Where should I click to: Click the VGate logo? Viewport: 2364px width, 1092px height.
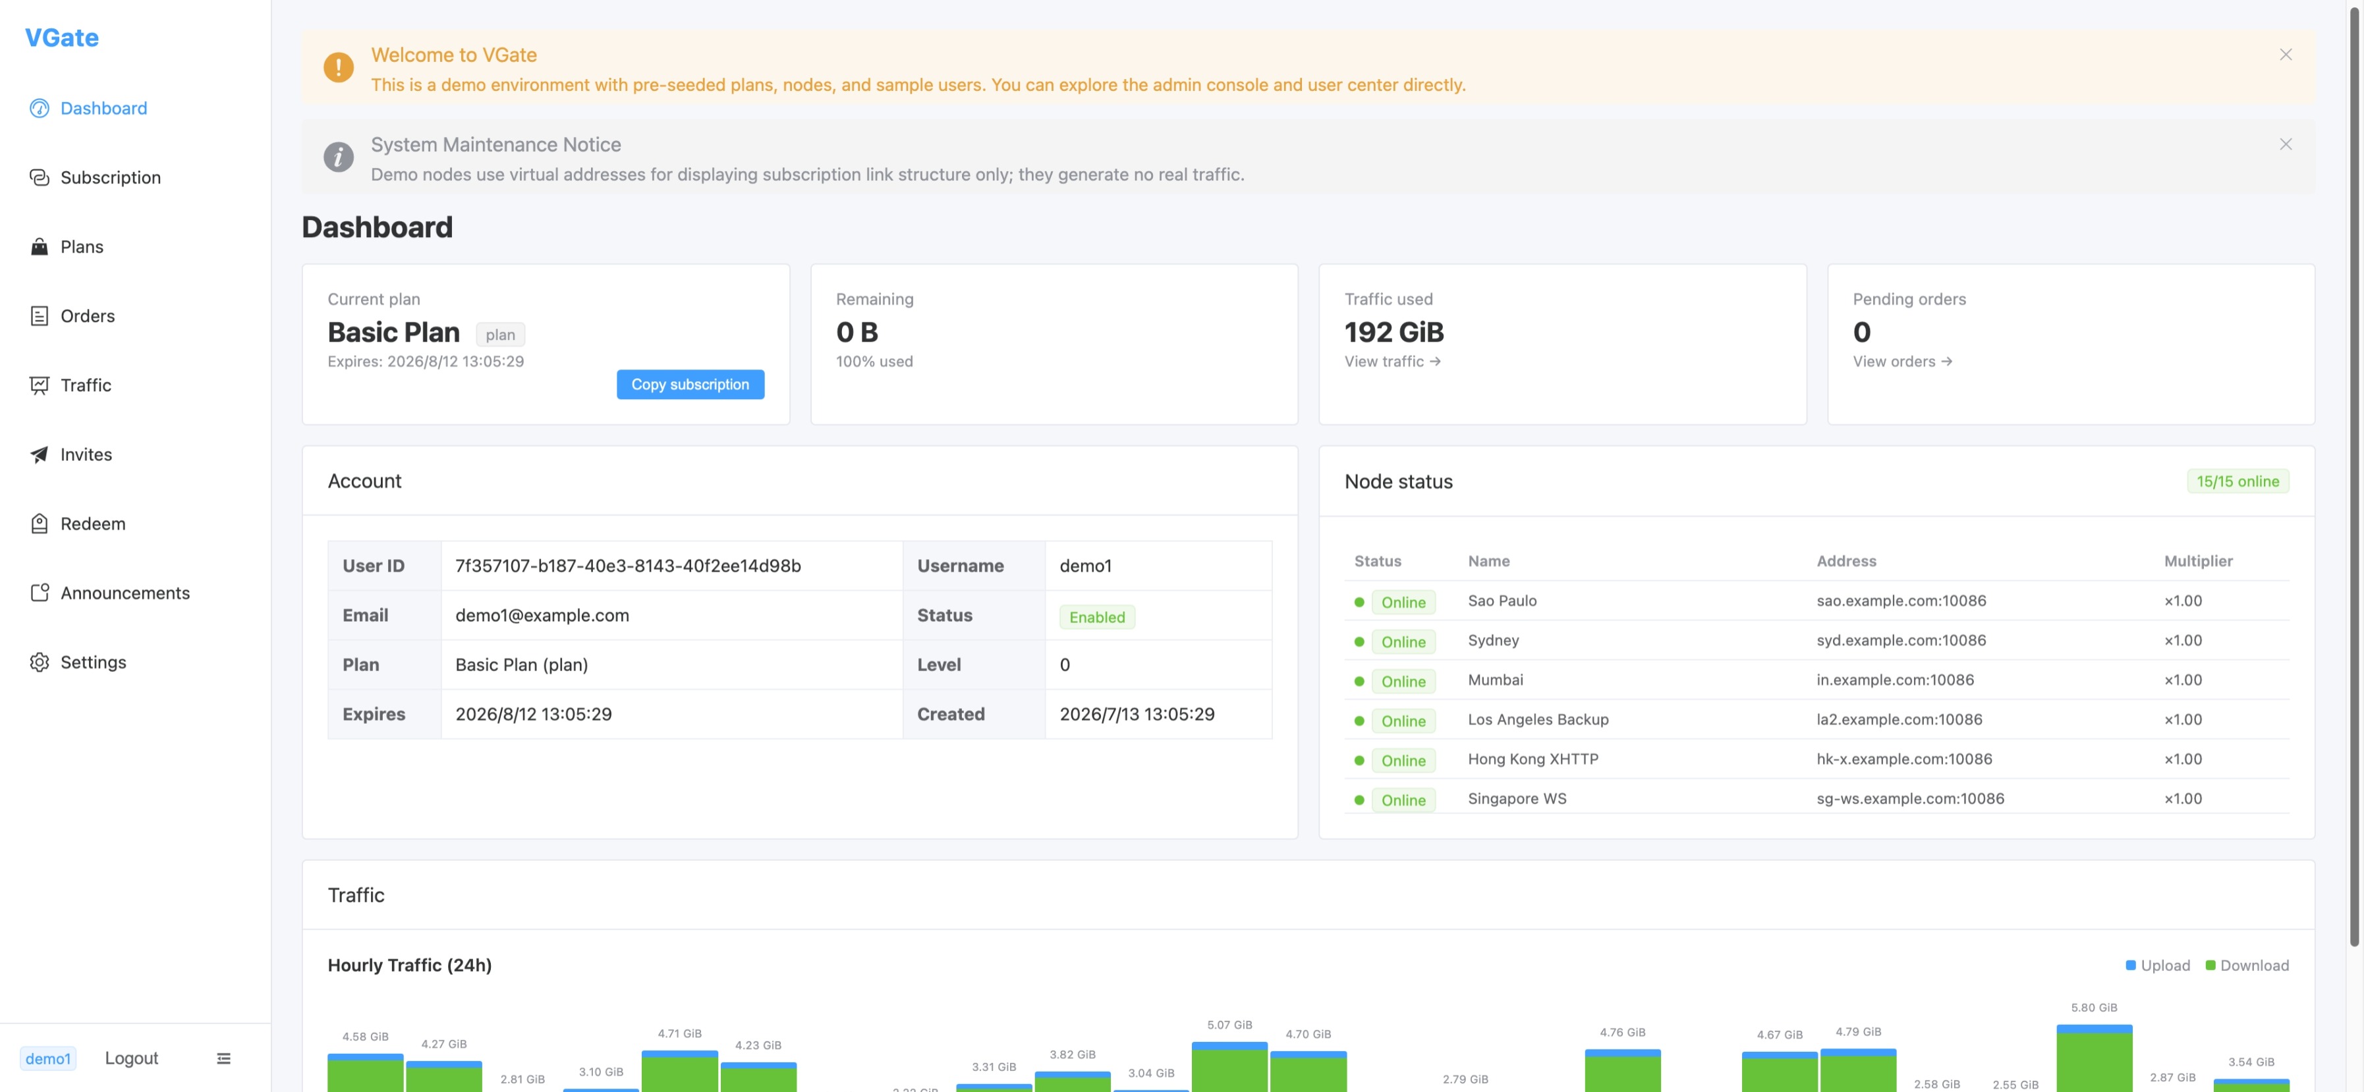[61, 38]
